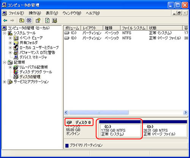Collapse the システム ツール tree node
Viewport: 190px width, 158px height.
[x=5, y=33]
